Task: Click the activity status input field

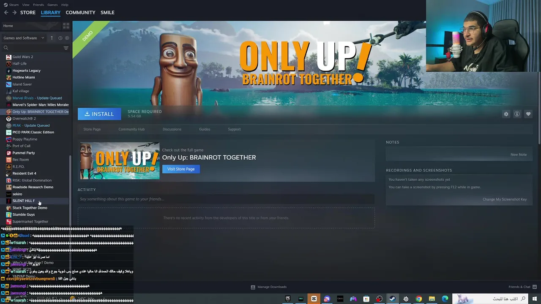Action: 226,199
